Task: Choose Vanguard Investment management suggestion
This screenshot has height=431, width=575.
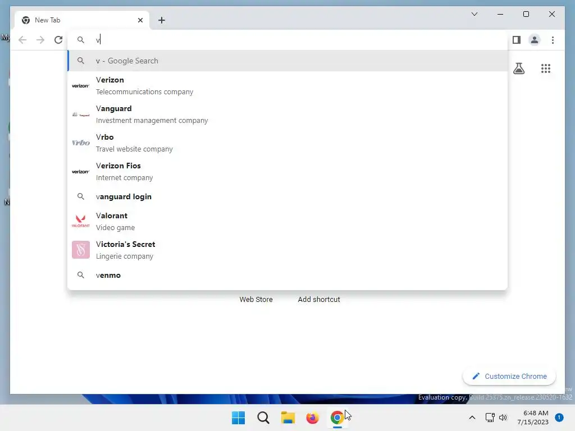Action: coord(288,114)
